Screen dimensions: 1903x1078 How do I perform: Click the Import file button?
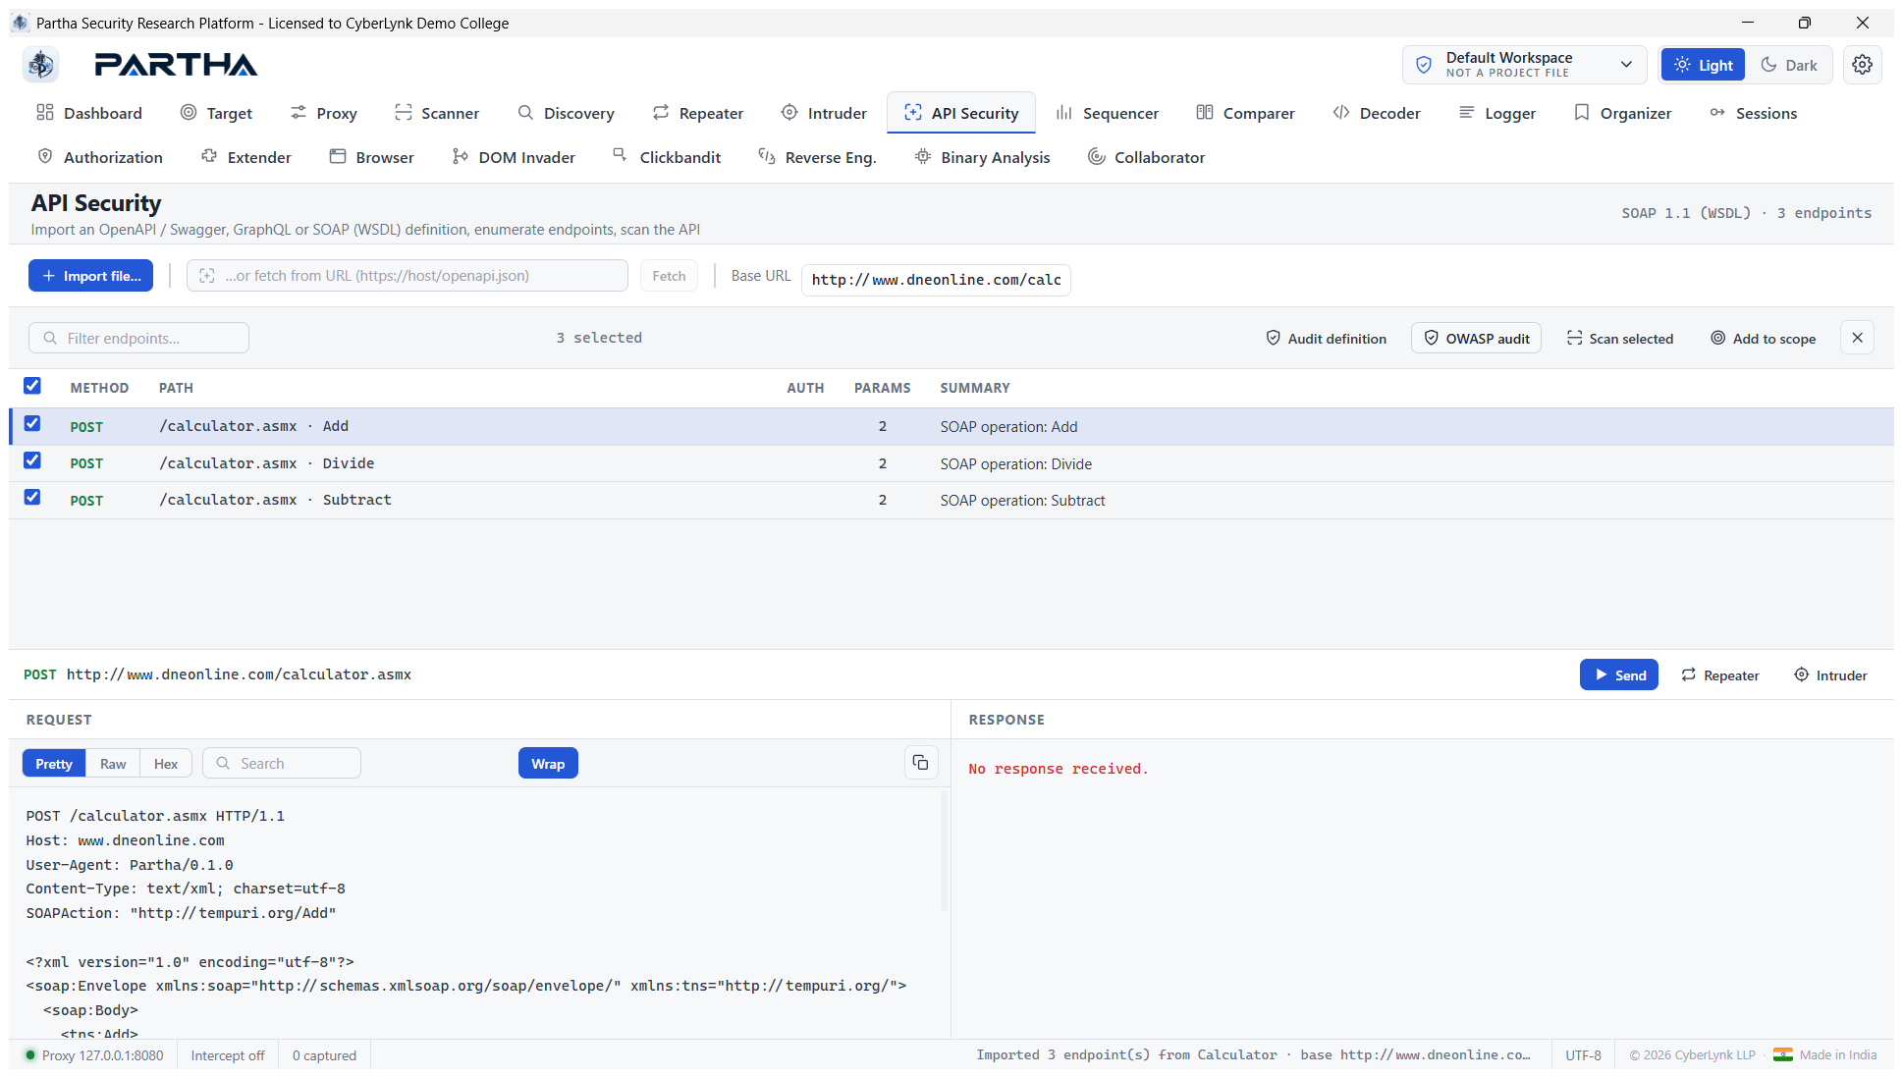pos(90,276)
